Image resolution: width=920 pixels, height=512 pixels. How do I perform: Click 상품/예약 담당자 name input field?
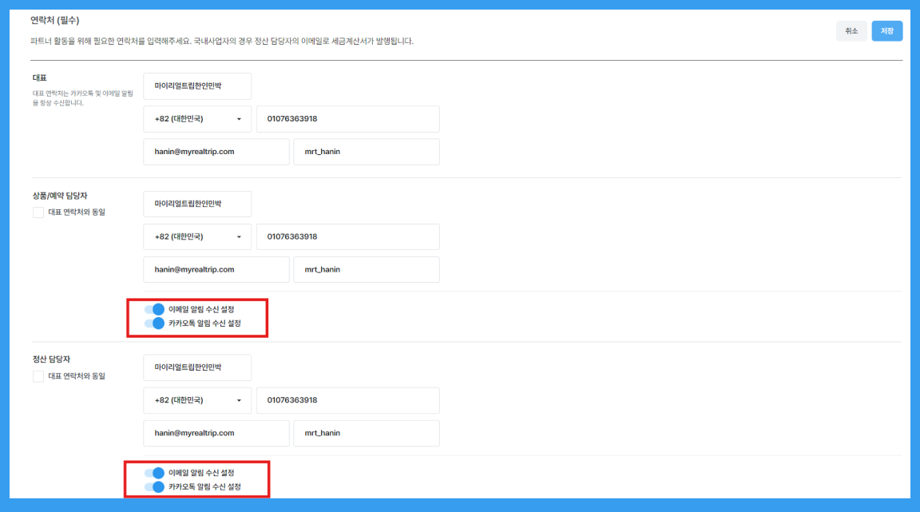coord(197,204)
